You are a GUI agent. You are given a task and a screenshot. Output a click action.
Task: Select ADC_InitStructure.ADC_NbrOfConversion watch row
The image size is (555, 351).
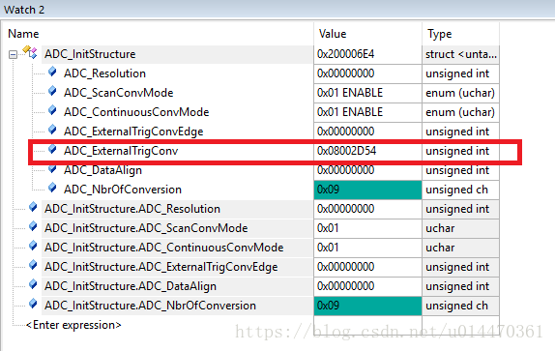pos(150,306)
